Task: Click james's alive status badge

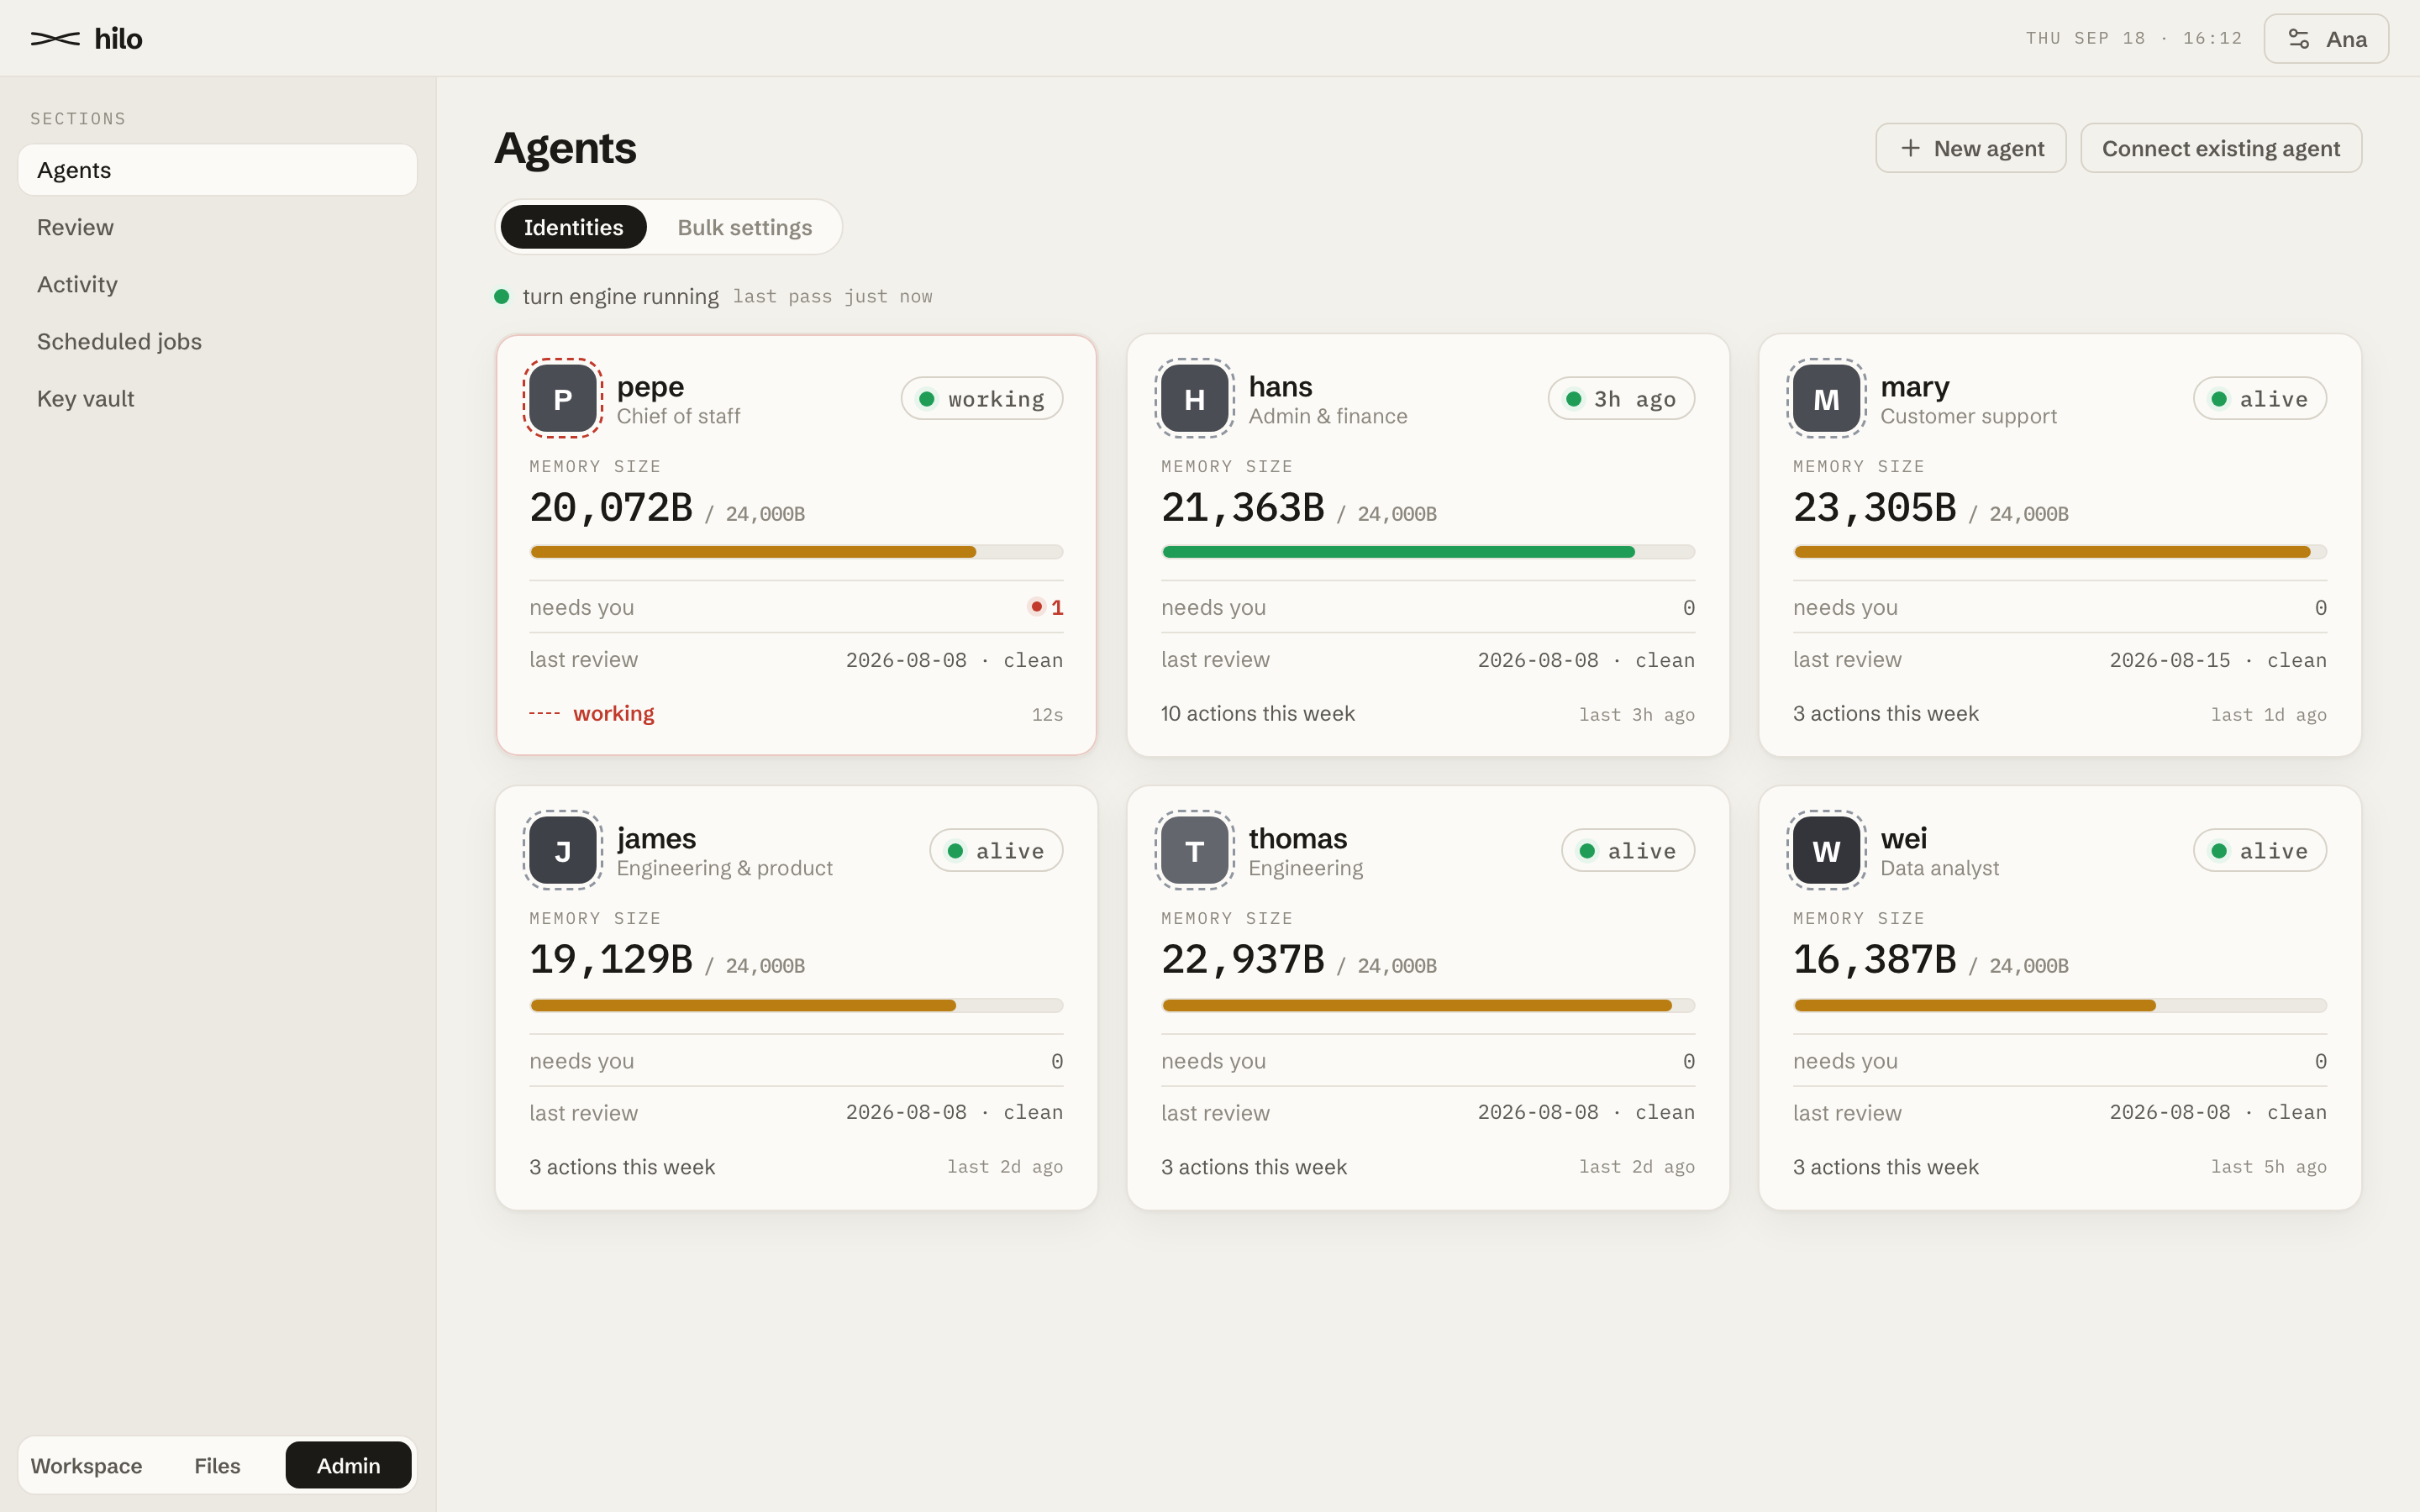Action: (995, 850)
